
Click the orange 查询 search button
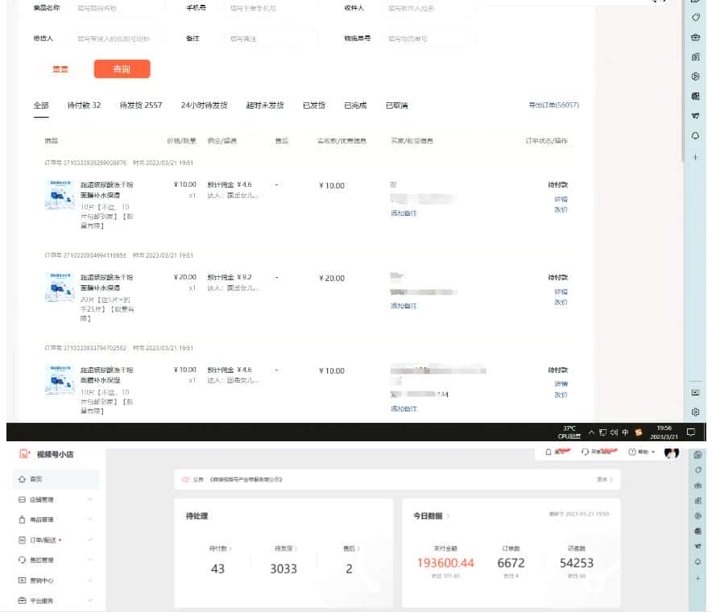click(122, 70)
